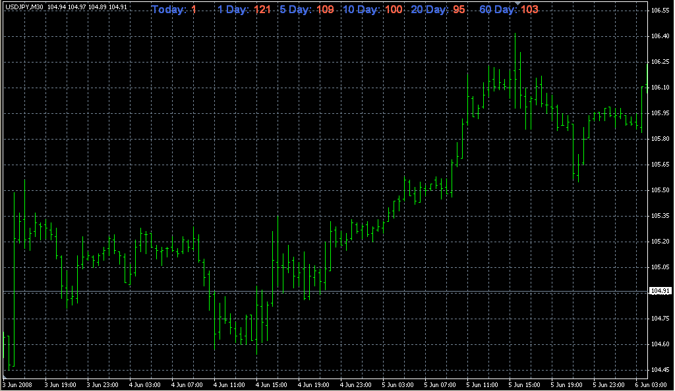This screenshot has height=391, width=675.
Task: Click the 106.25 price scale label
Action: pyautogui.click(x=660, y=62)
